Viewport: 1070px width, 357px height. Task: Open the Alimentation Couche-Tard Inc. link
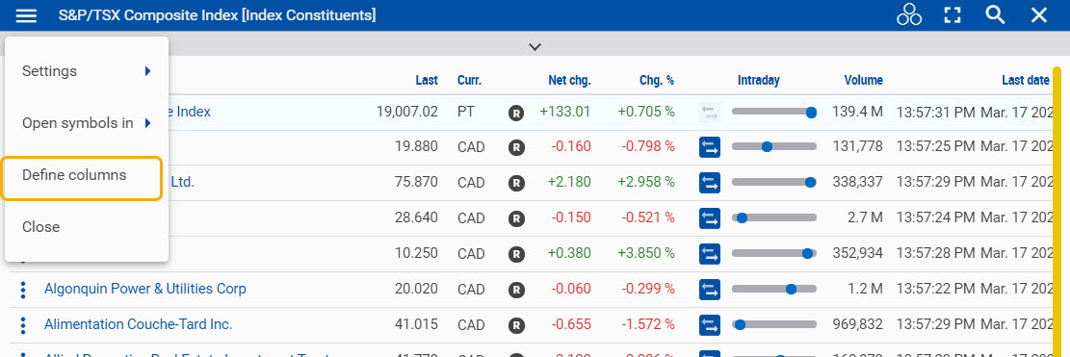pos(139,325)
